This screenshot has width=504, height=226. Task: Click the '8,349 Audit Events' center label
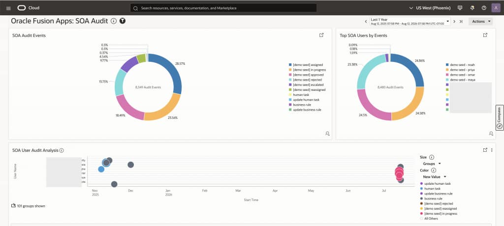(148, 87)
